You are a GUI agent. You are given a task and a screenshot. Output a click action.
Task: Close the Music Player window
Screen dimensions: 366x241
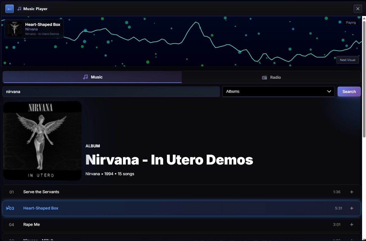[x=358, y=9]
